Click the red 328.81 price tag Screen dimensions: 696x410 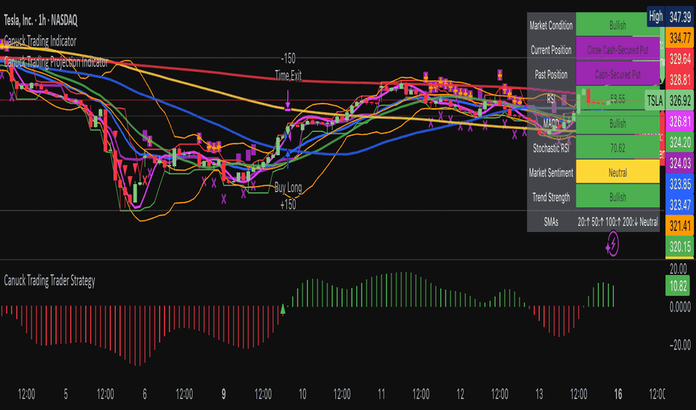(x=680, y=79)
